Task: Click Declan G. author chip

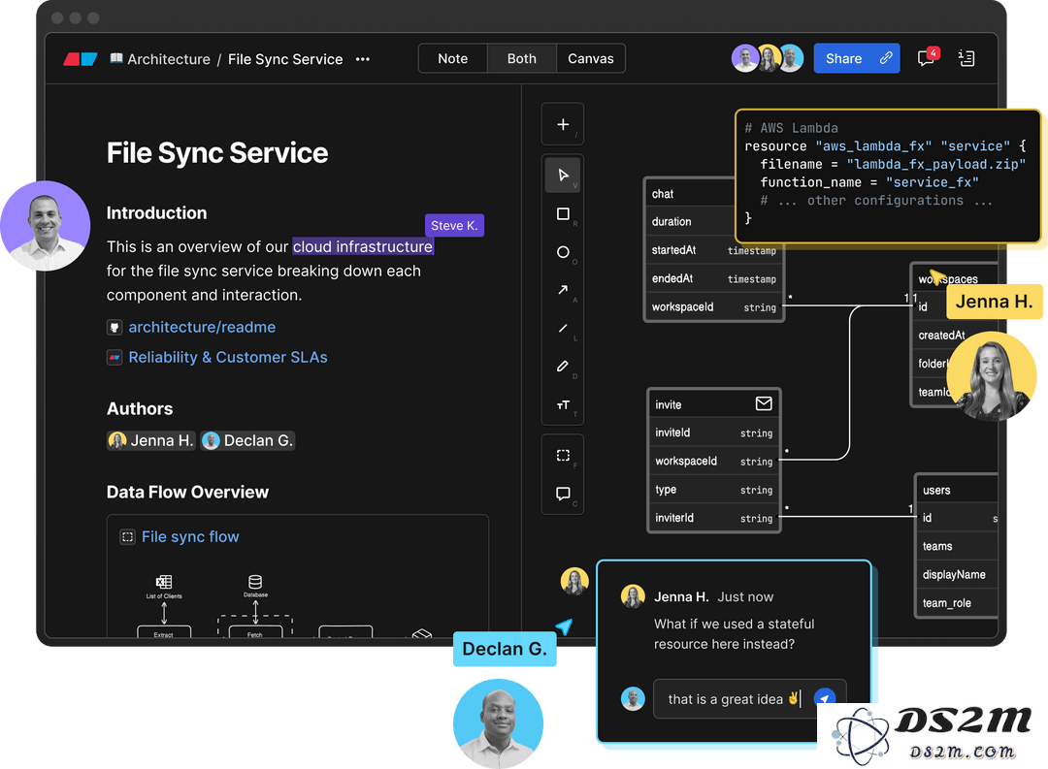Action: coord(247,440)
